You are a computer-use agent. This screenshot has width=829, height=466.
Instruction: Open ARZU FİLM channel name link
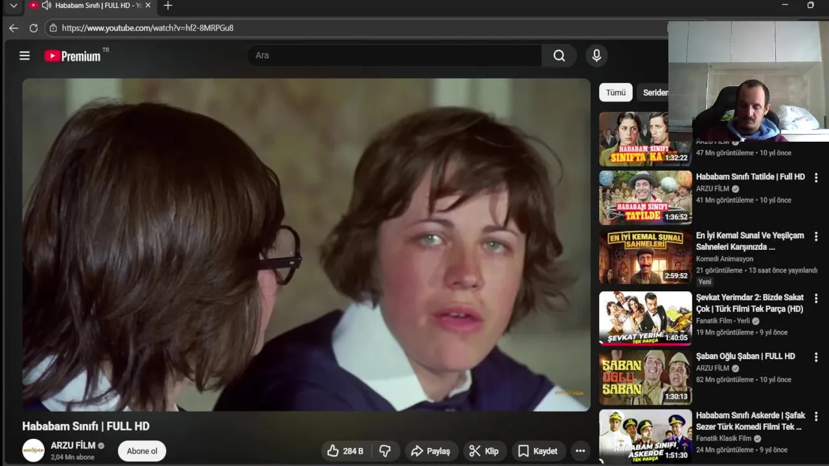click(73, 445)
